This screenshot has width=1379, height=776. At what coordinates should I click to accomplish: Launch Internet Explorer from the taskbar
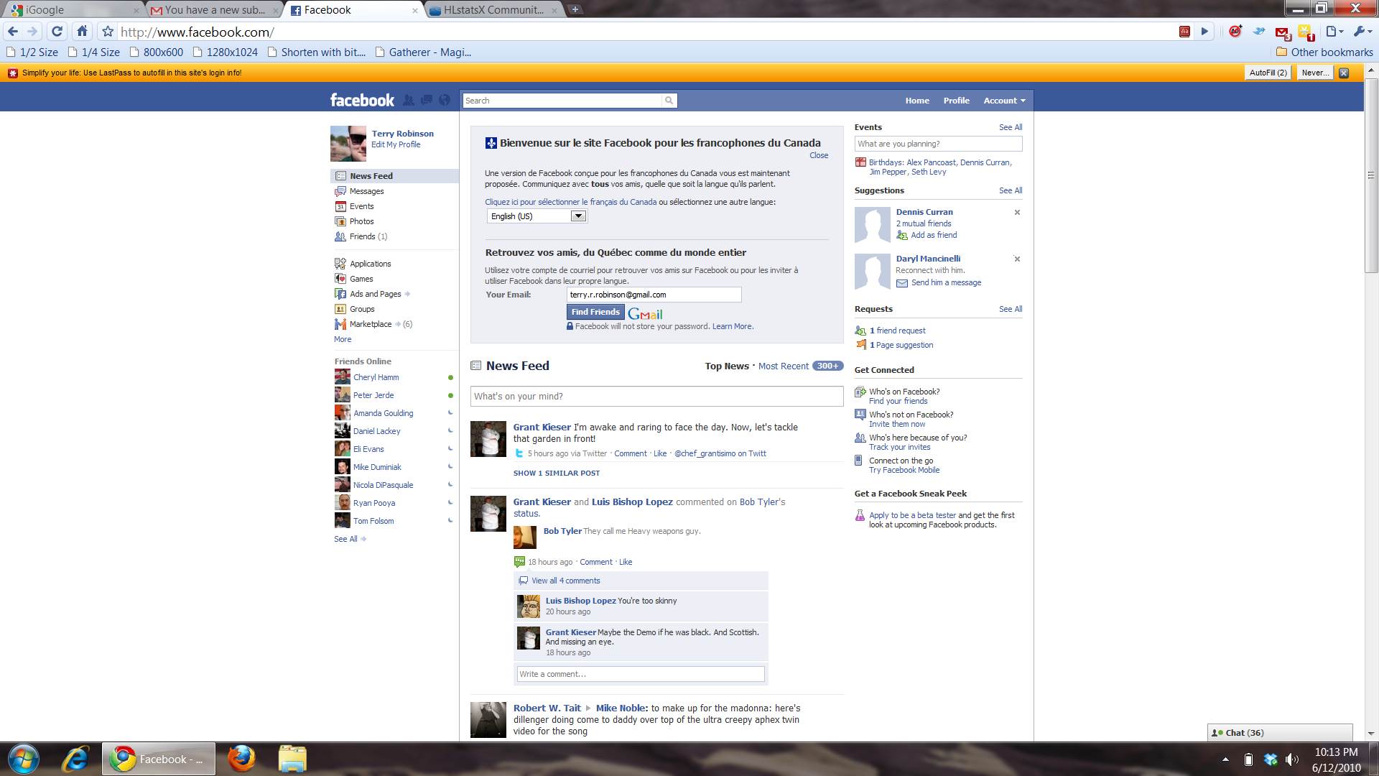[75, 759]
